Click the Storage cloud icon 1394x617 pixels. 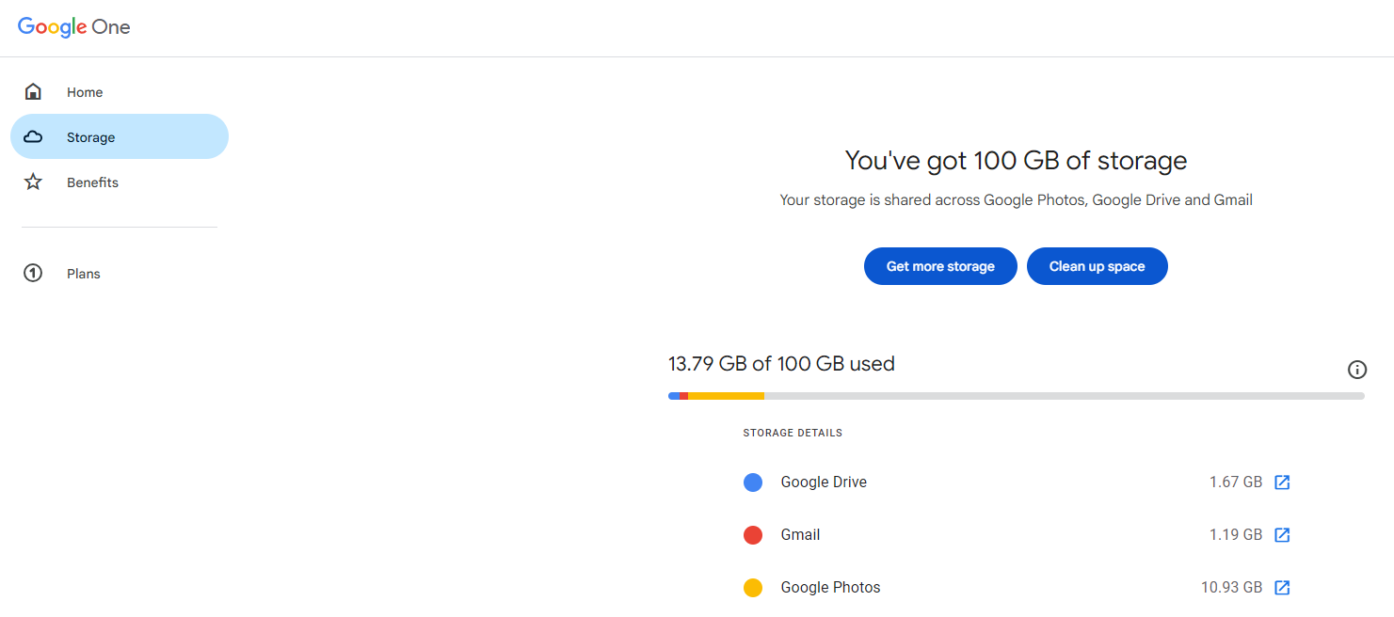[33, 137]
